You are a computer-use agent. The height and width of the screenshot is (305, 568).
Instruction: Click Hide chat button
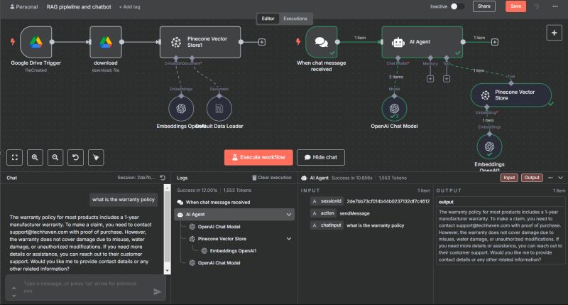321,157
